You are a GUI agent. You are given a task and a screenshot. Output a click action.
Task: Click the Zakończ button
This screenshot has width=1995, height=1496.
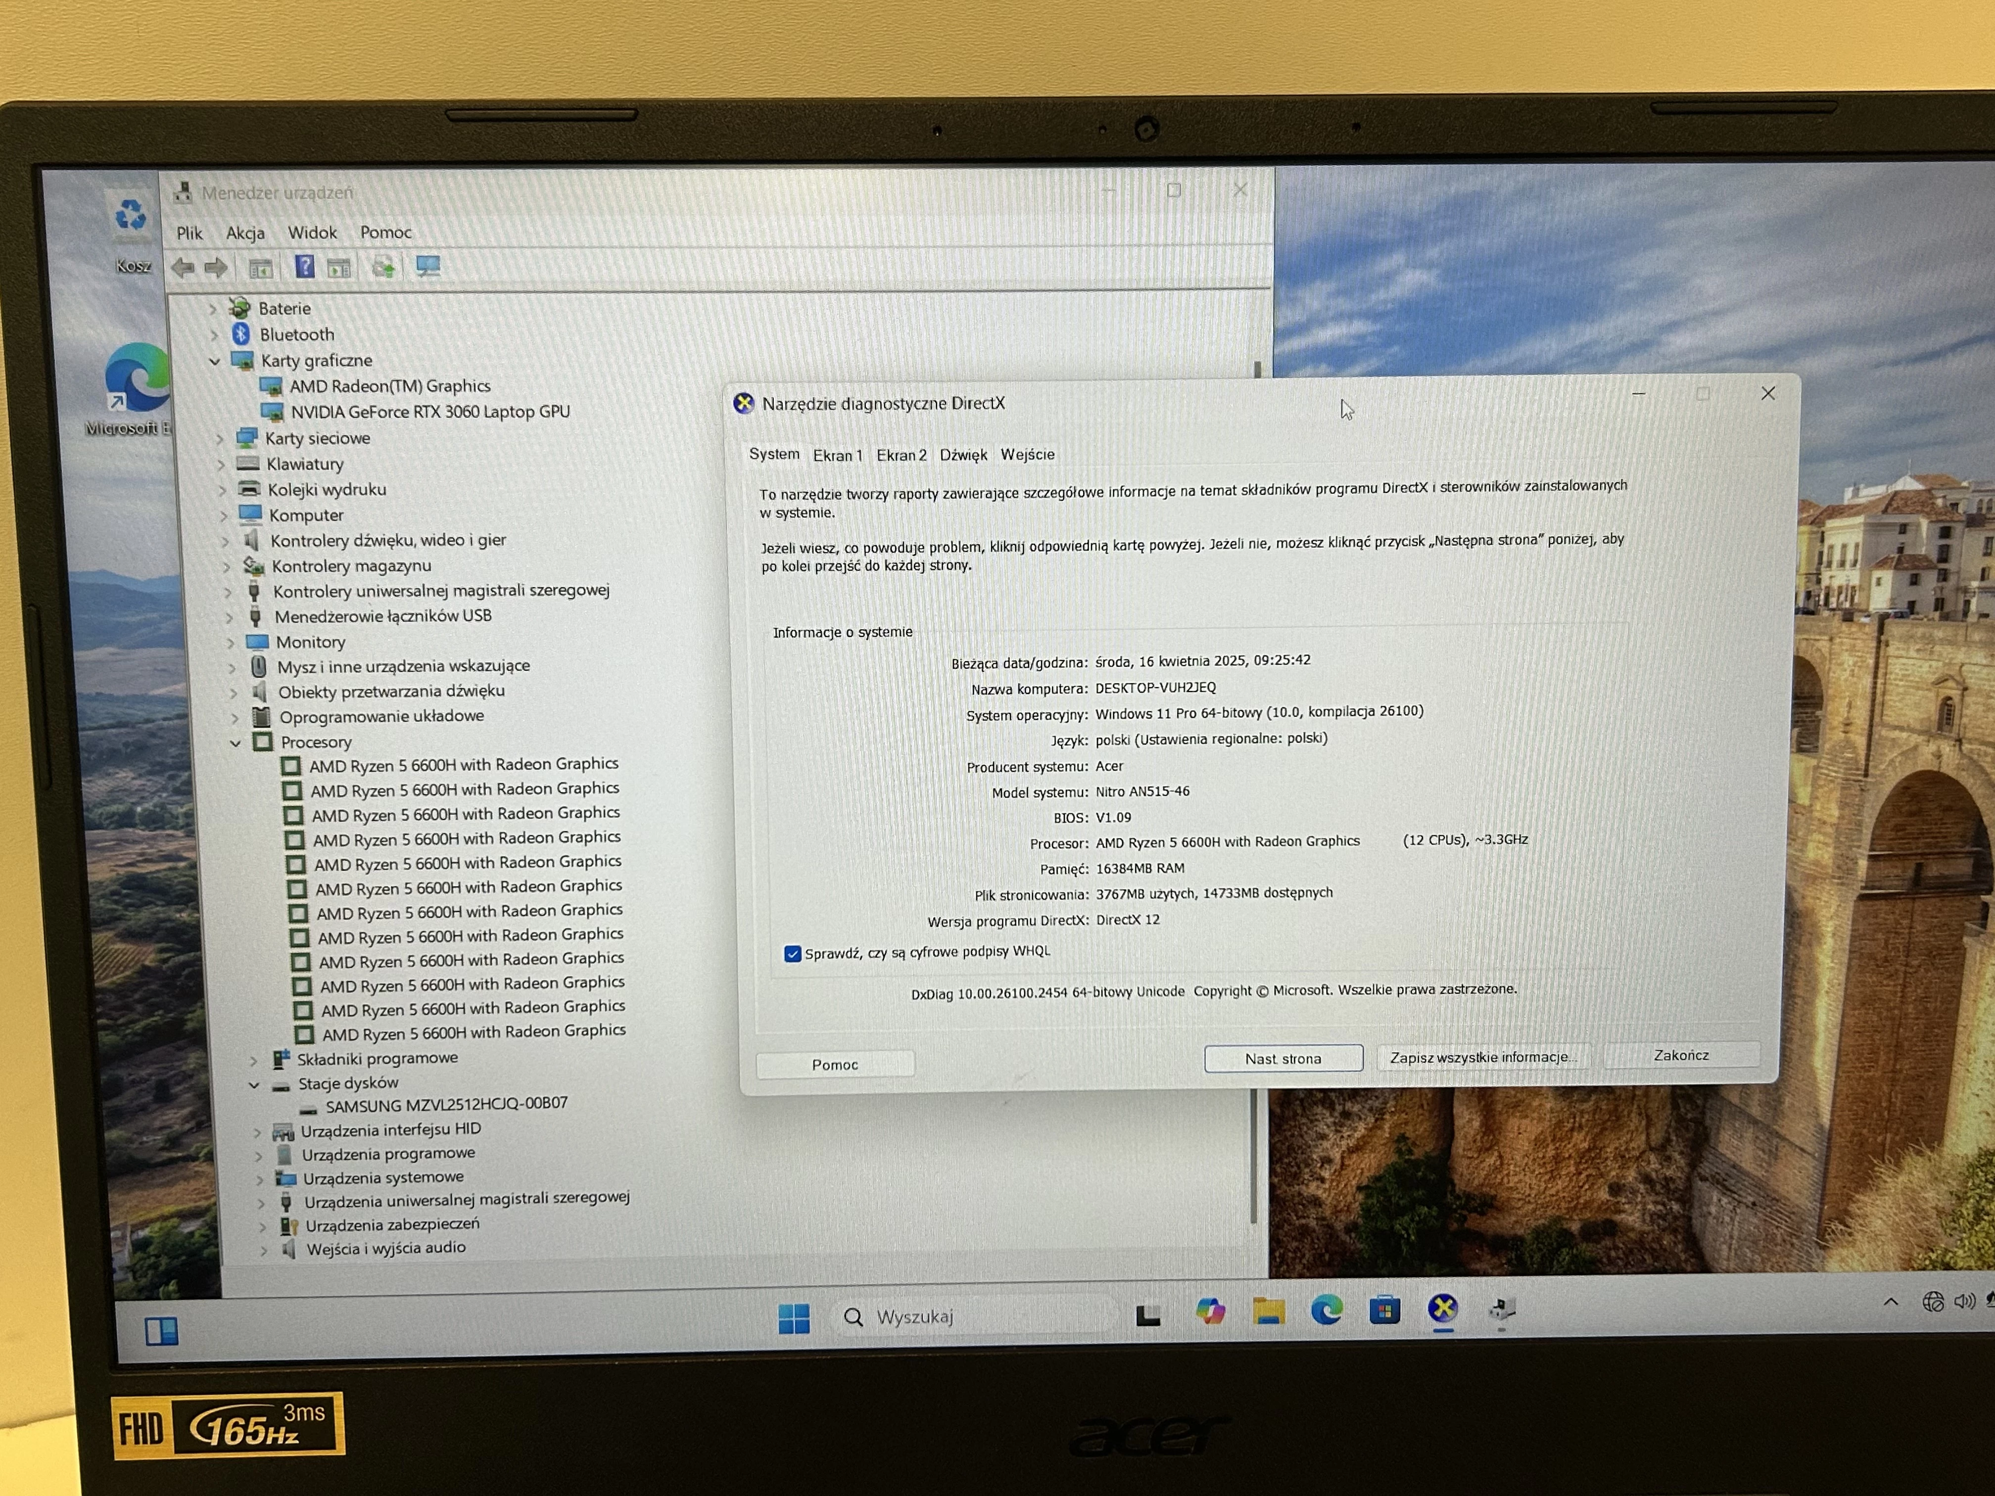1681,1055
